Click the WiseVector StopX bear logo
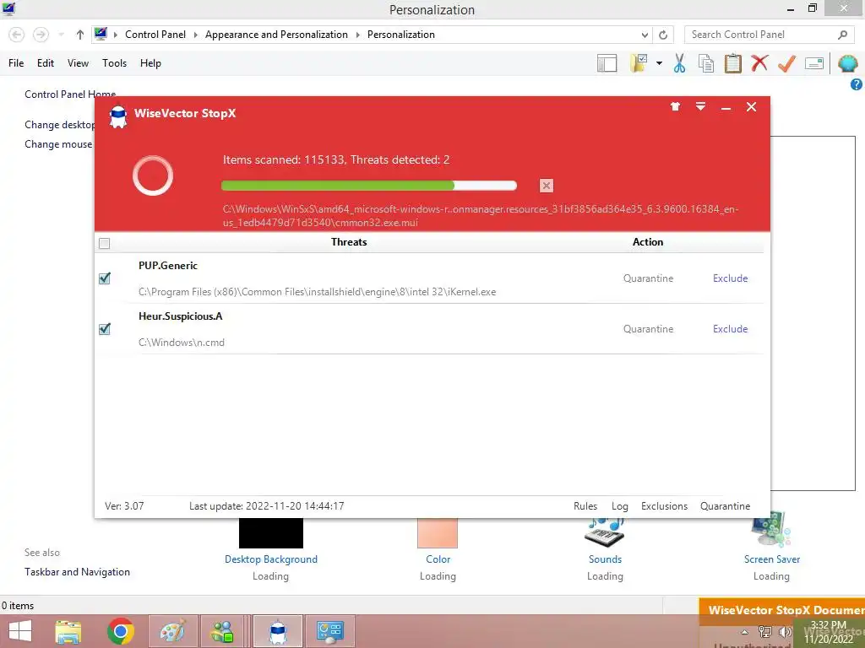 [118, 116]
